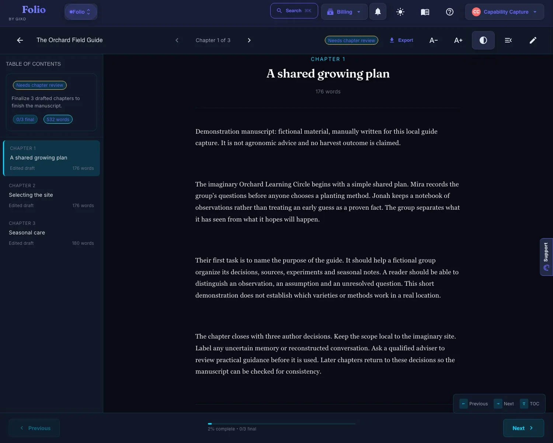Click the pencil edit icon

(533, 40)
